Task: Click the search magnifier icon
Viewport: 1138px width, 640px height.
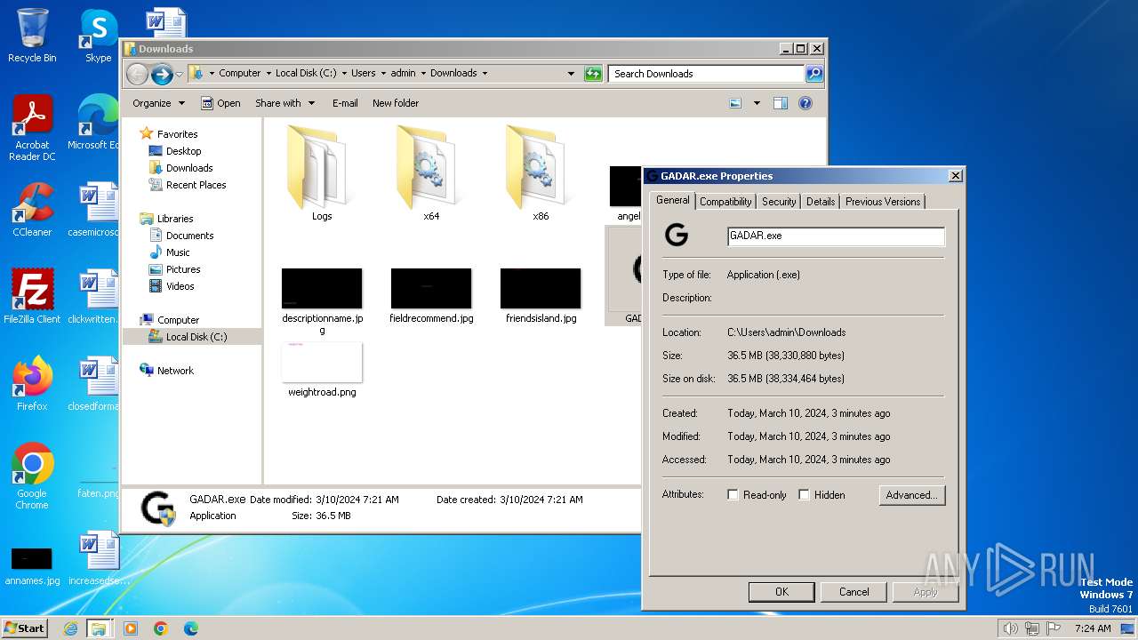Action: (813, 74)
